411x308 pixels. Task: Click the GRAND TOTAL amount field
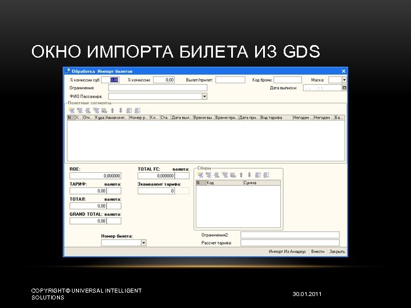[88, 221]
